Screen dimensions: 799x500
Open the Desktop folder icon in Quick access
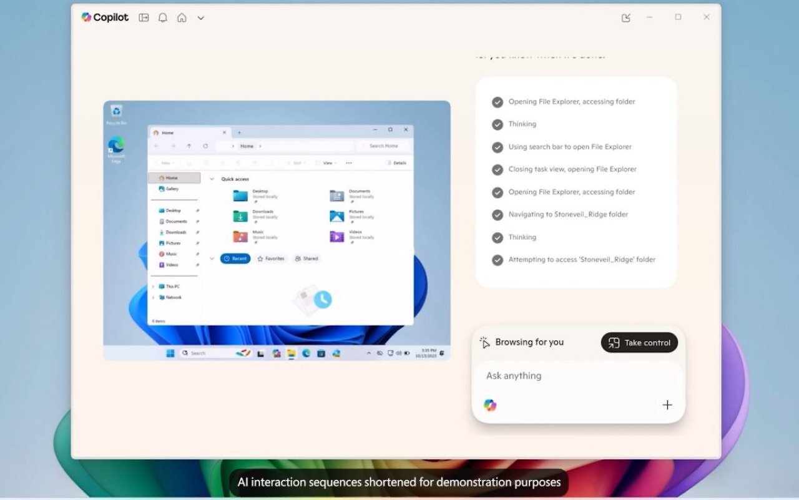tap(240, 196)
